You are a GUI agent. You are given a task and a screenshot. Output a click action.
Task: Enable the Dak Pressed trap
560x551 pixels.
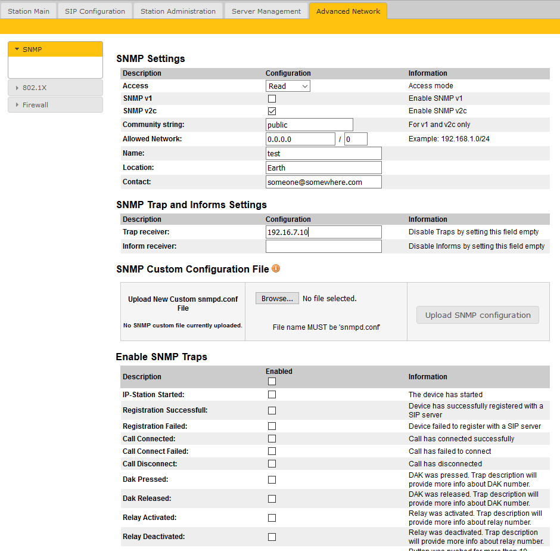click(x=272, y=479)
